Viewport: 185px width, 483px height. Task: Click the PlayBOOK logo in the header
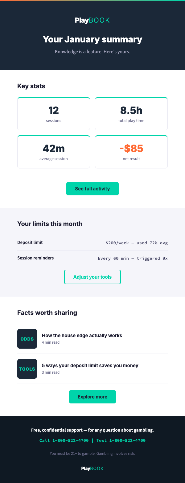tap(92, 20)
